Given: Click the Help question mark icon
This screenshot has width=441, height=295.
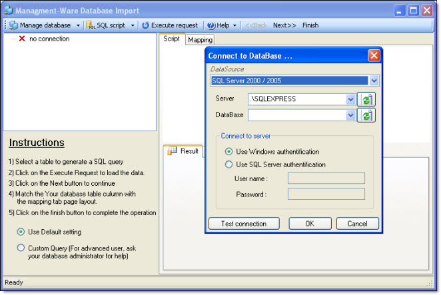Looking at the screenshot, I should click(211, 25).
